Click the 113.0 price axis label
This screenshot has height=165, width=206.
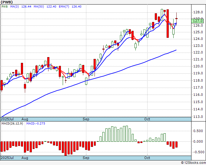pyautogui.click(x=198, y=117)
